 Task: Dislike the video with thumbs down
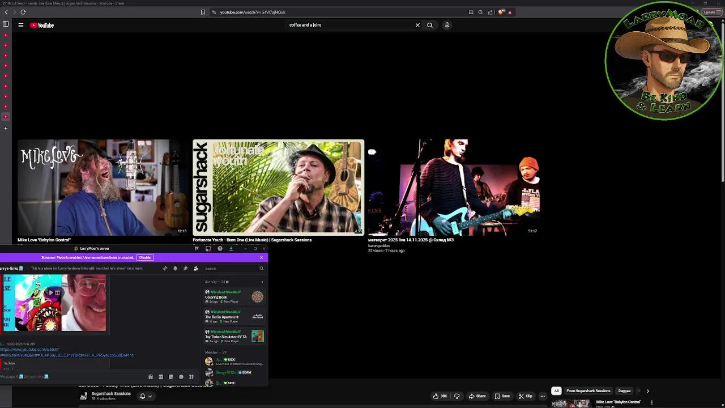click(x=457, y=396)
